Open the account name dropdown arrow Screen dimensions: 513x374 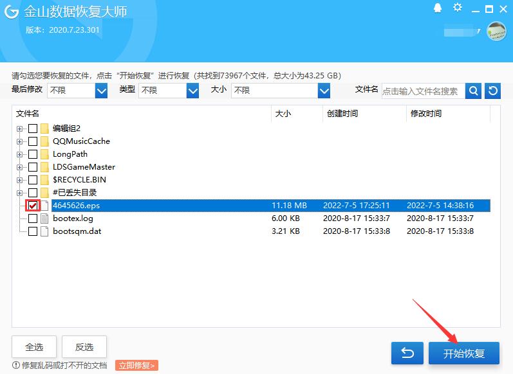[479, 31]
